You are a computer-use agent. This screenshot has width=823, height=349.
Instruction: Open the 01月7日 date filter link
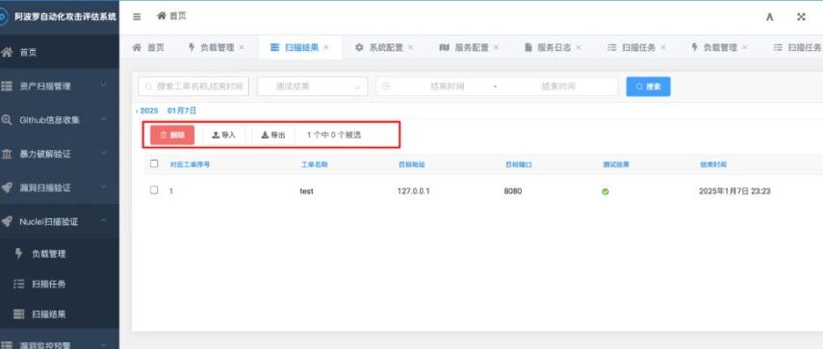pos(182,112)
